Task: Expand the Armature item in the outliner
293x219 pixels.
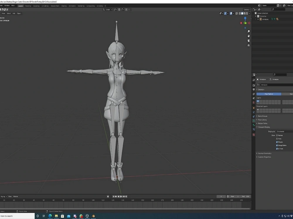Action: coord(258,19)
